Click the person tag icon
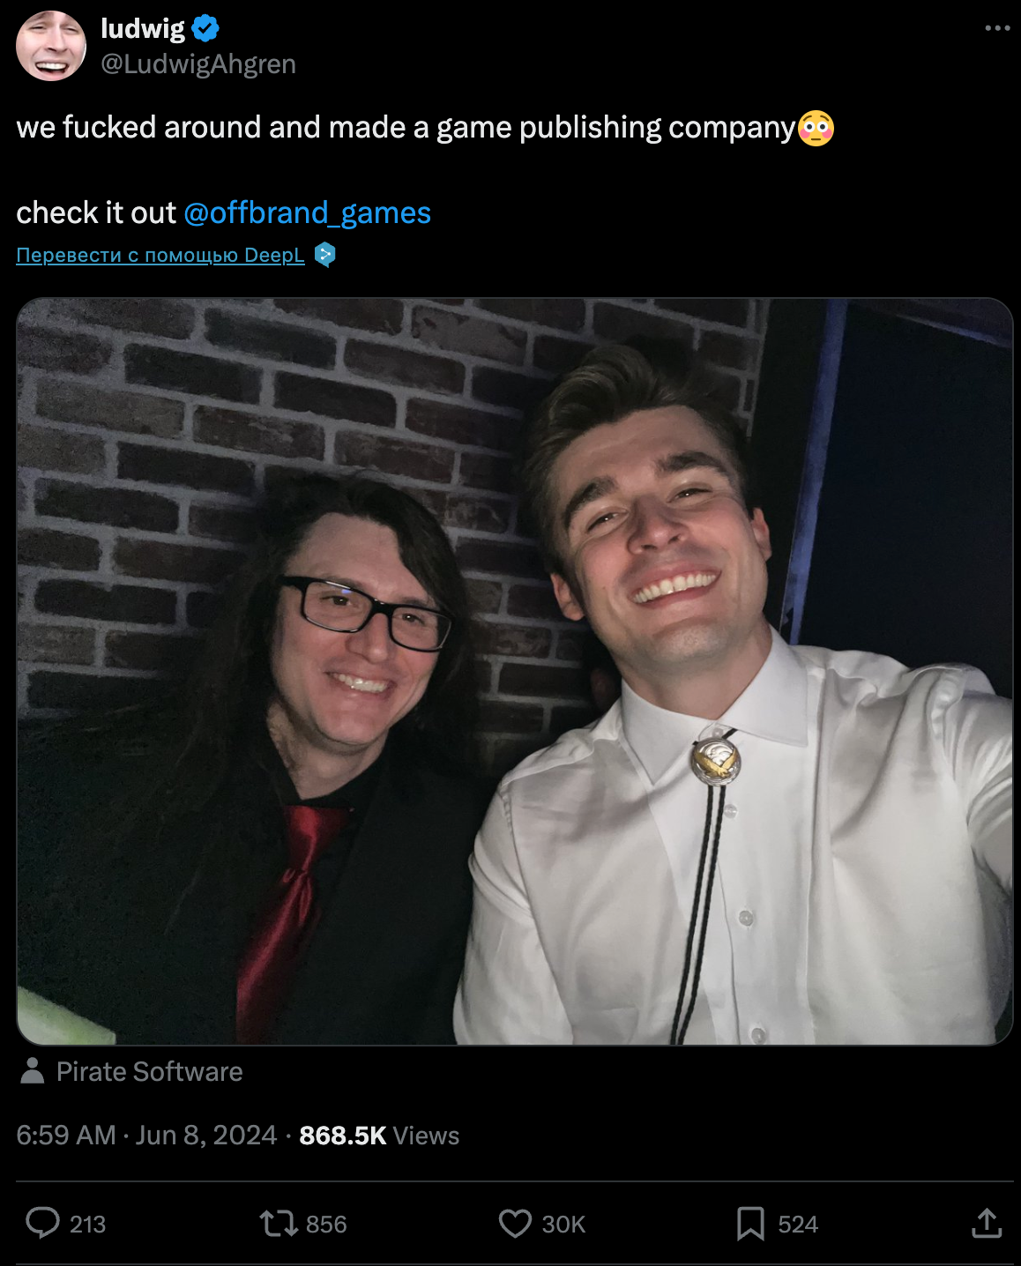Viewport: 1021px width, 1266px height. (x=33, y=1070)
